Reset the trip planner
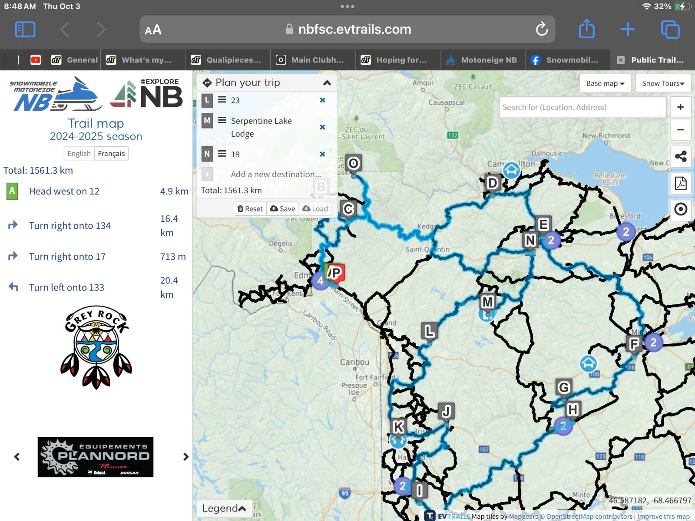 (x=250, y=209)
